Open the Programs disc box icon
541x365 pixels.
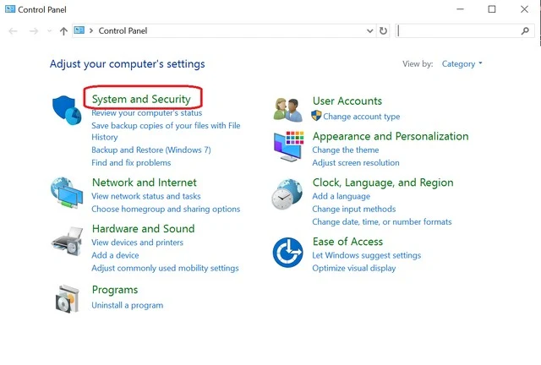(68, 299)
